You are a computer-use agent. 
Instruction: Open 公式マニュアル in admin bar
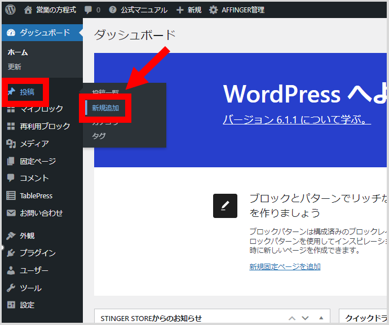coord(144,10)
